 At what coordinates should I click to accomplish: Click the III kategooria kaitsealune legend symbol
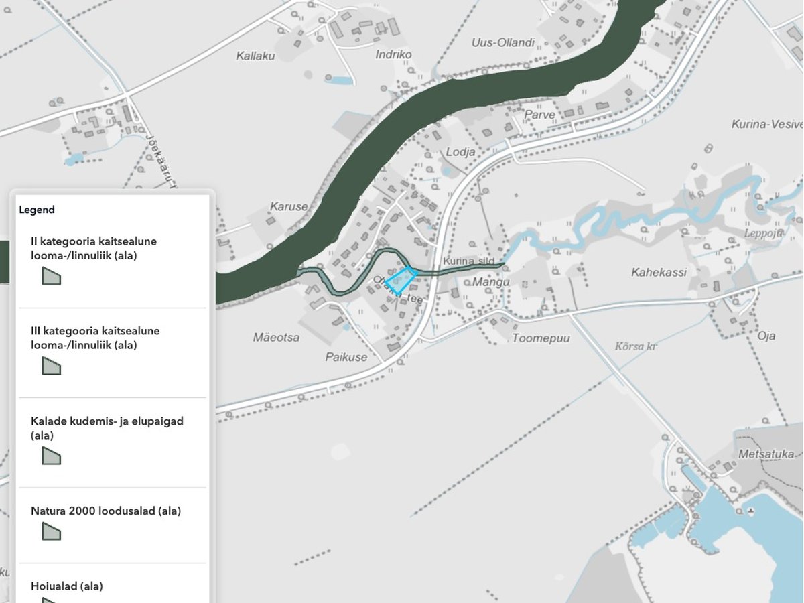52,365
